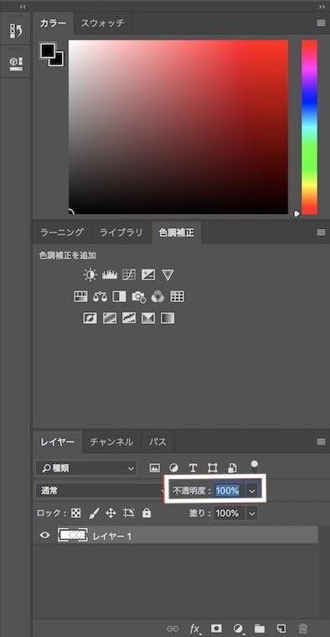Hide レイヤー 1 with the eye icon

click(x=45, y=535)
